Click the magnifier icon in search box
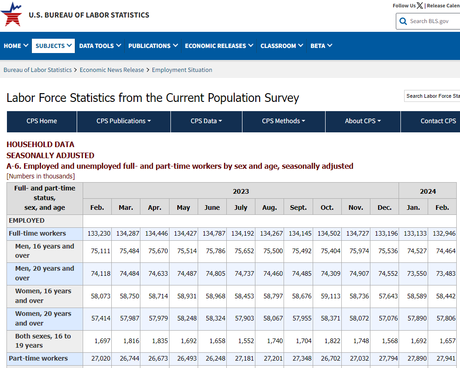 point(402,21)
